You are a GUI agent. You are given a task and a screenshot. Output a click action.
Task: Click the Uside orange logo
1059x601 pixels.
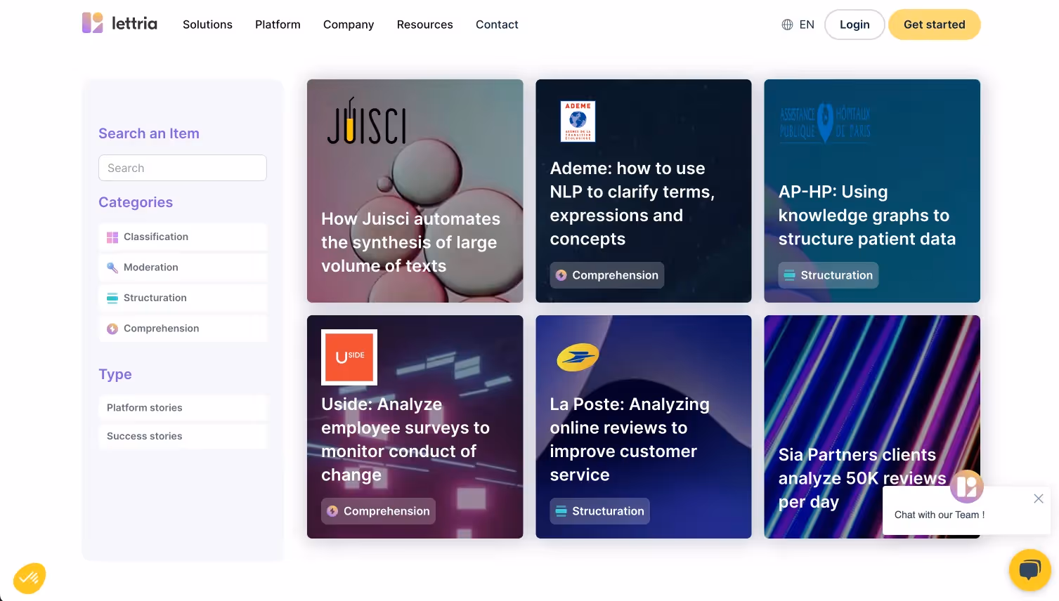(x=349, y=357)
